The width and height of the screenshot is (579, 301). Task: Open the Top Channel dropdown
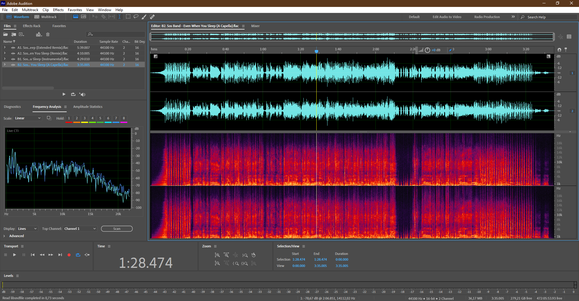tap(80, 229)
